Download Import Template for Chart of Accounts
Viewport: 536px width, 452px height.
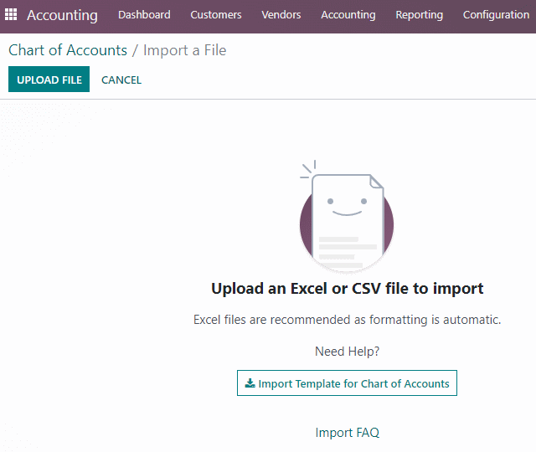[347, 383]
